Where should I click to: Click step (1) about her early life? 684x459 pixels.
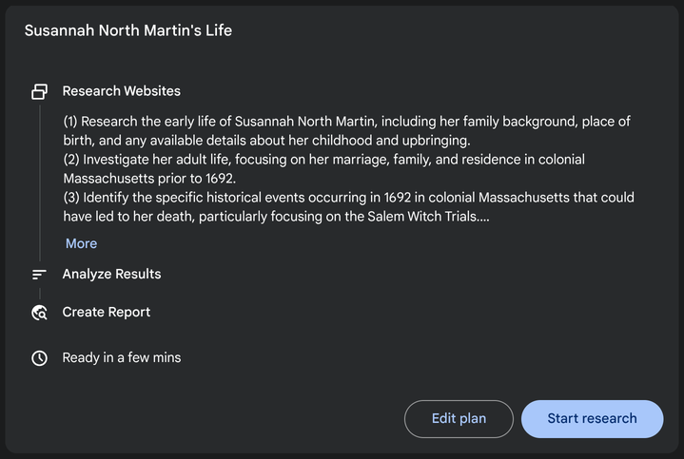click(x=285, y=122)
